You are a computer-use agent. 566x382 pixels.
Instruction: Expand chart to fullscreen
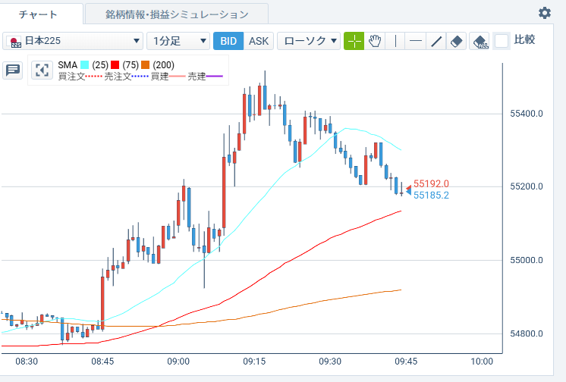[42, 70]
